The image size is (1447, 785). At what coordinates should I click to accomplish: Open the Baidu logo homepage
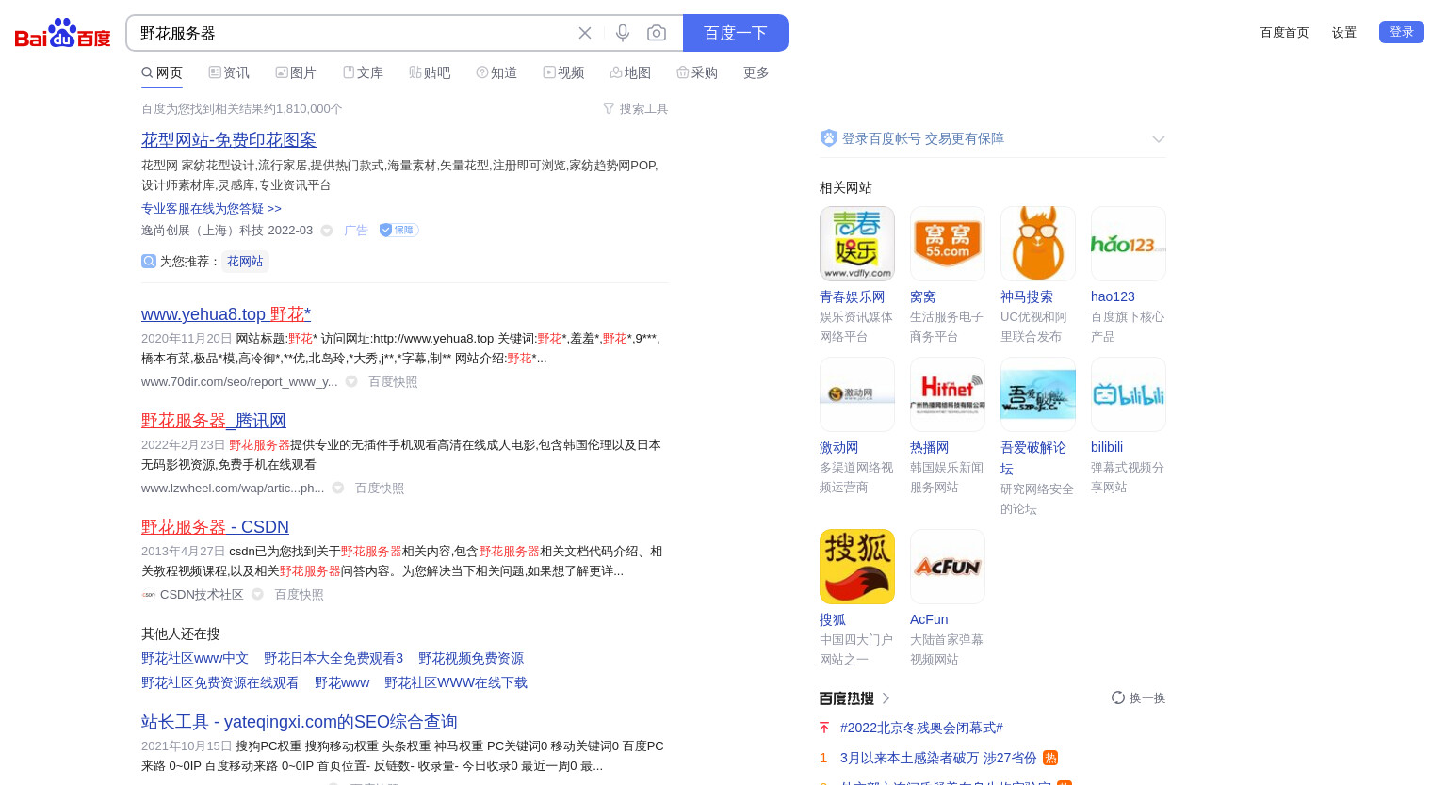tap(63, 33)
